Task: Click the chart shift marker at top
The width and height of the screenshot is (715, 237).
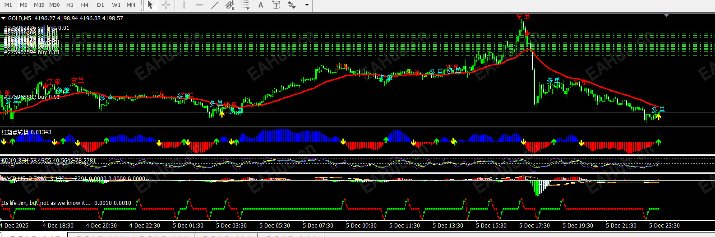Action: [667, 15]
